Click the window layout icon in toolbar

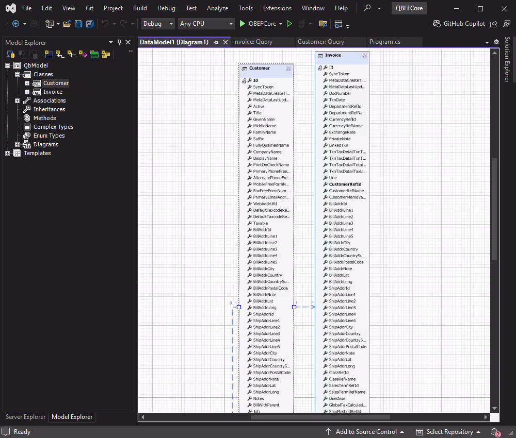[338, 24]
